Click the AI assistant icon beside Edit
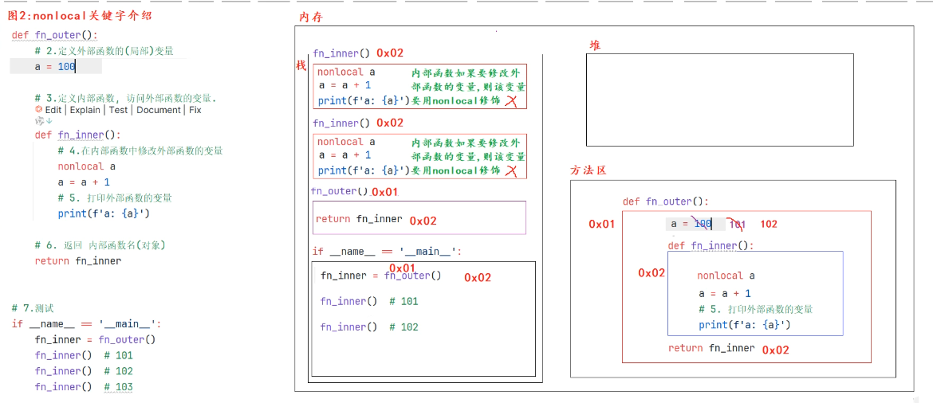 point(38,110)
